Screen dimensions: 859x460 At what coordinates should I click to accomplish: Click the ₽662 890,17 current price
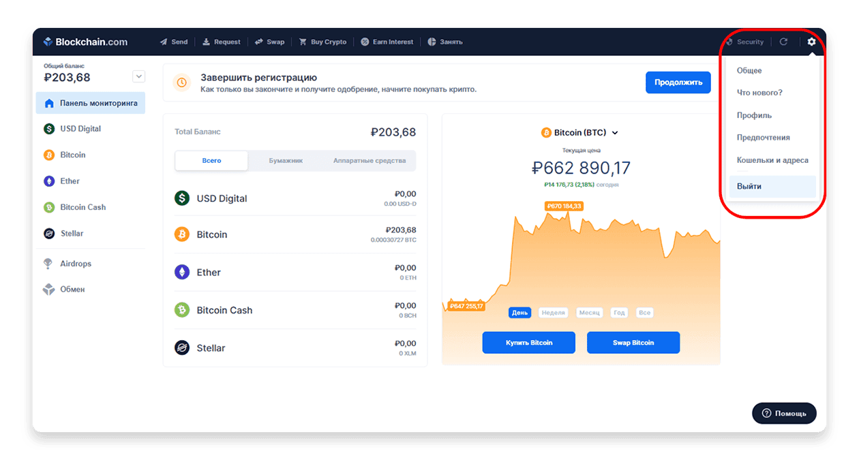point(581,168)
